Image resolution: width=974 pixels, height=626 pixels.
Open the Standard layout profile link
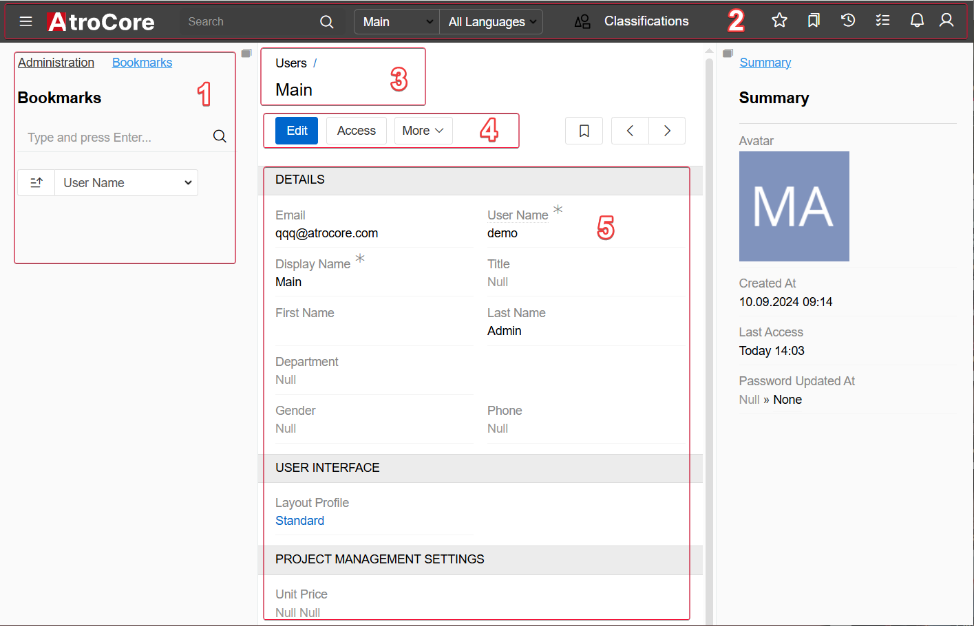pyautogui.click(x=299, y=521)
